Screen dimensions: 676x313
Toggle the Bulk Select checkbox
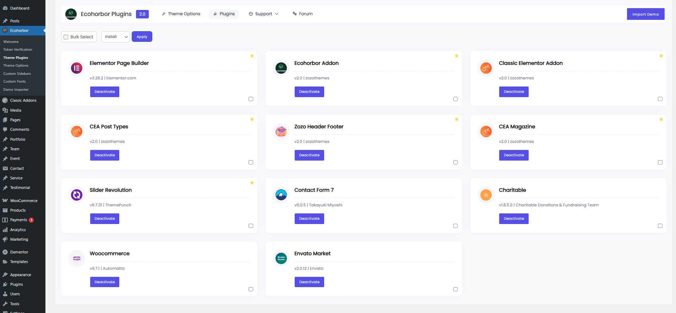tap(66, 37)
